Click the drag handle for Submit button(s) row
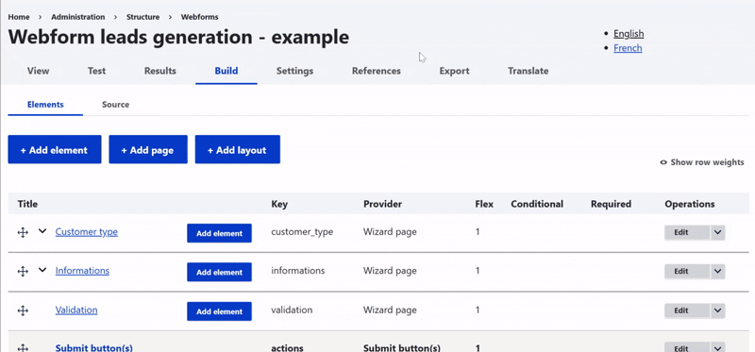Image resolution: width=755 pixels, height=352 pixels. [x=23, y=347]
